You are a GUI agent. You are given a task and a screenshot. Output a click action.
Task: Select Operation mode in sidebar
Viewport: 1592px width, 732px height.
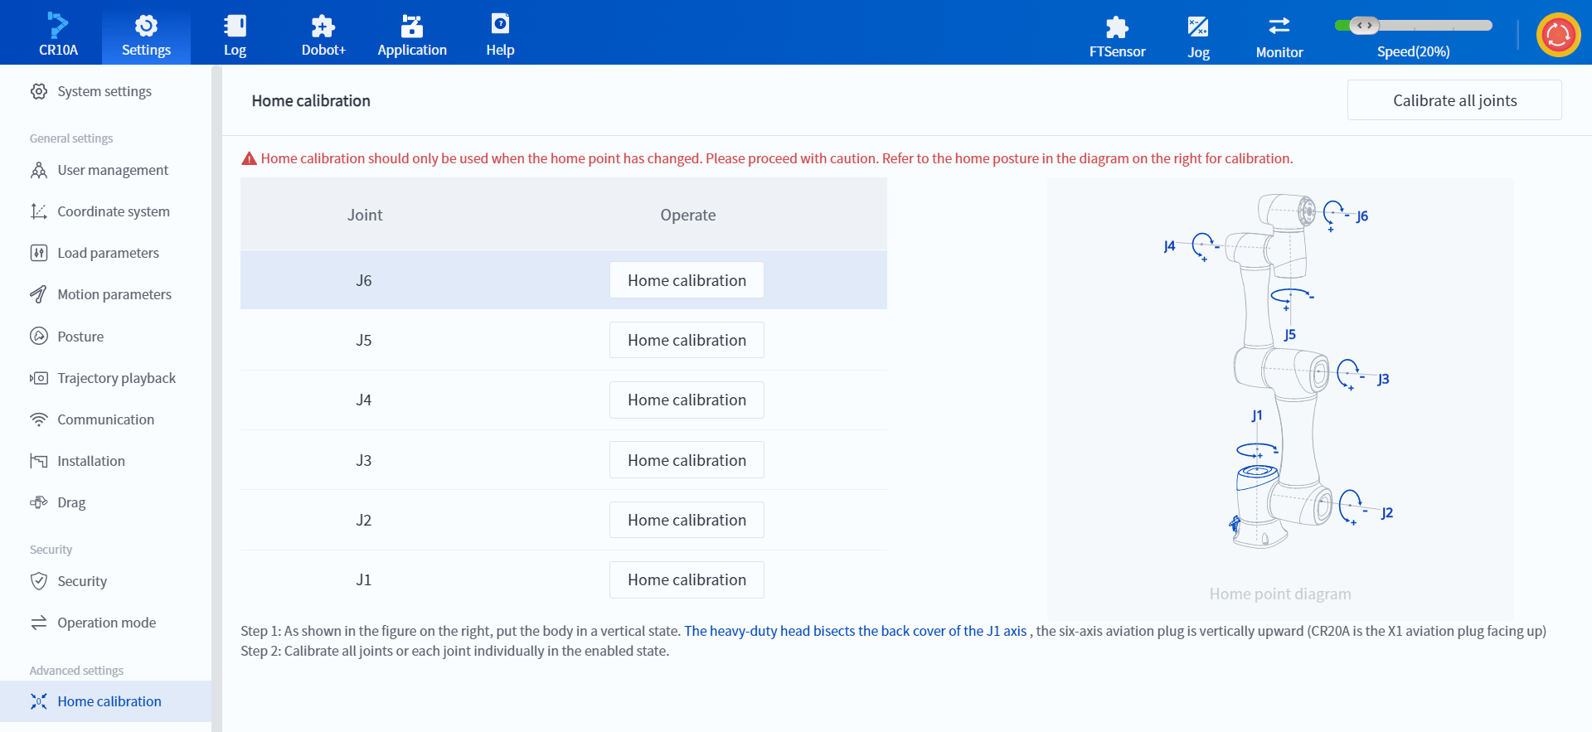(106, 623)
